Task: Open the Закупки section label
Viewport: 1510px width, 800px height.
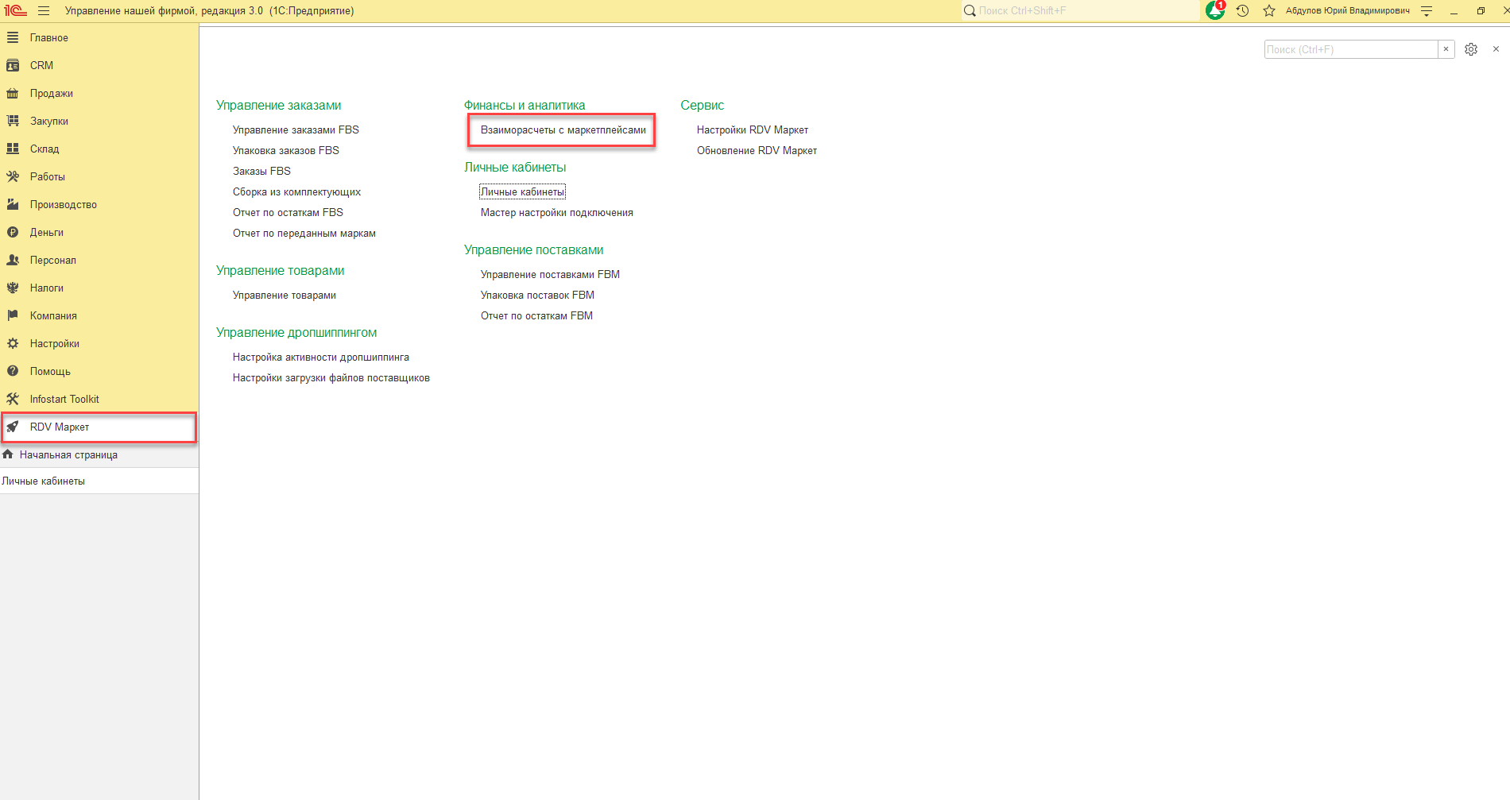Action: pos(49,121)
